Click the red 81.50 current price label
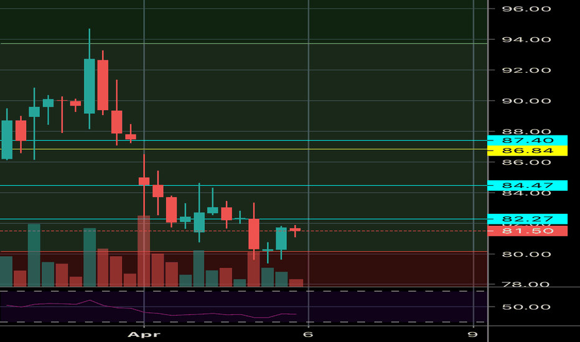580x342 pixels. coord(527,231)
